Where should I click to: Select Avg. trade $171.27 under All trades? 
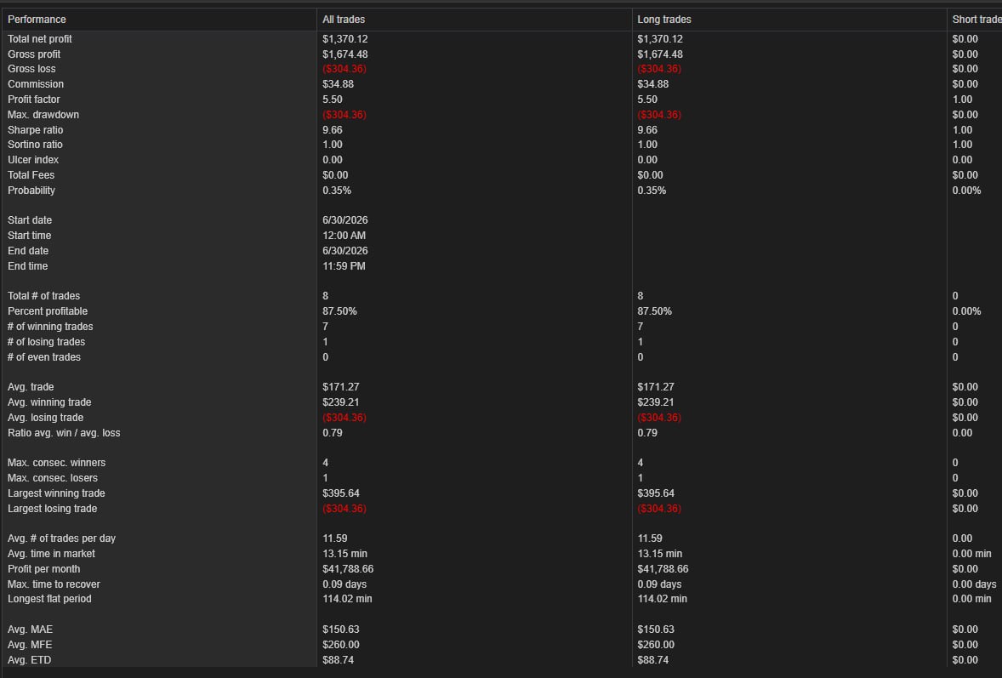click(340, 387)
